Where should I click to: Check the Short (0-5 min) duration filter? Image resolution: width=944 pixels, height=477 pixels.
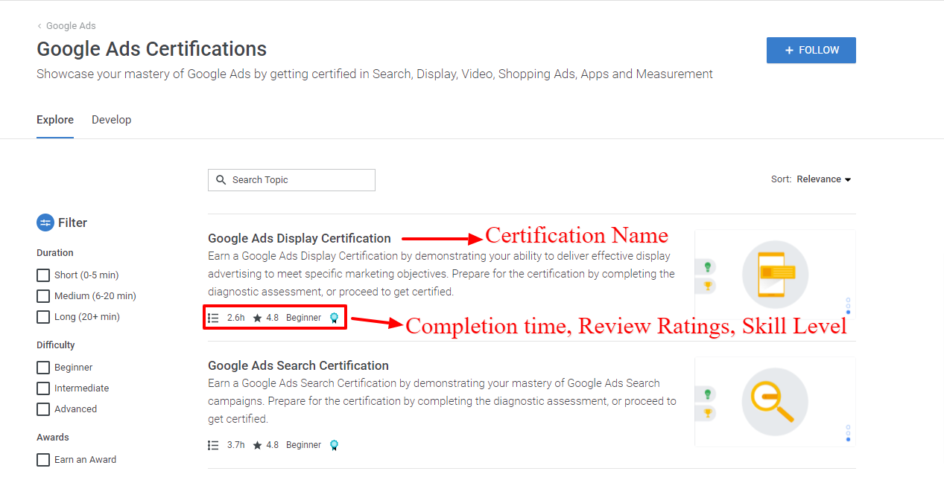click(x=43, y=275)
